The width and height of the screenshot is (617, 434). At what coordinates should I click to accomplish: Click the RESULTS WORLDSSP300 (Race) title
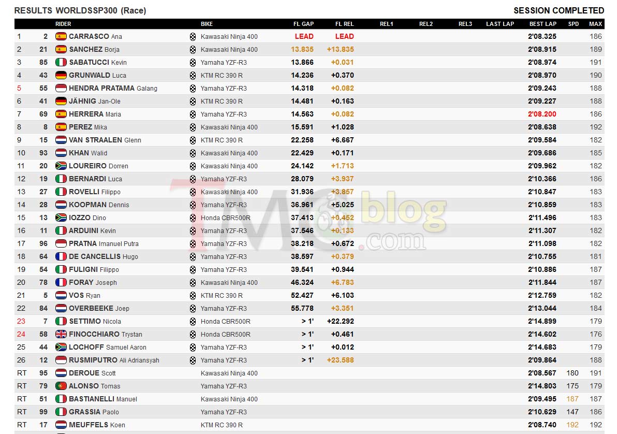click(x=80, y=11)
